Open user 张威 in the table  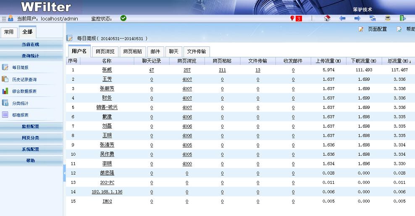click(x=107, y=70)
